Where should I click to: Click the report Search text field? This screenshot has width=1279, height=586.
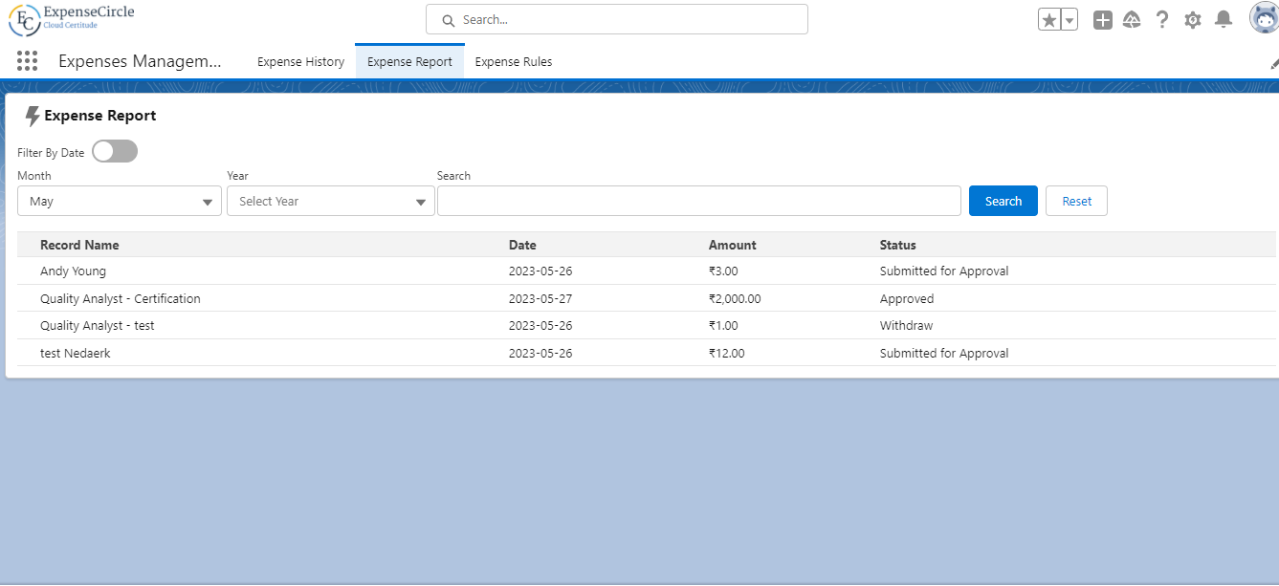[698, 202]
